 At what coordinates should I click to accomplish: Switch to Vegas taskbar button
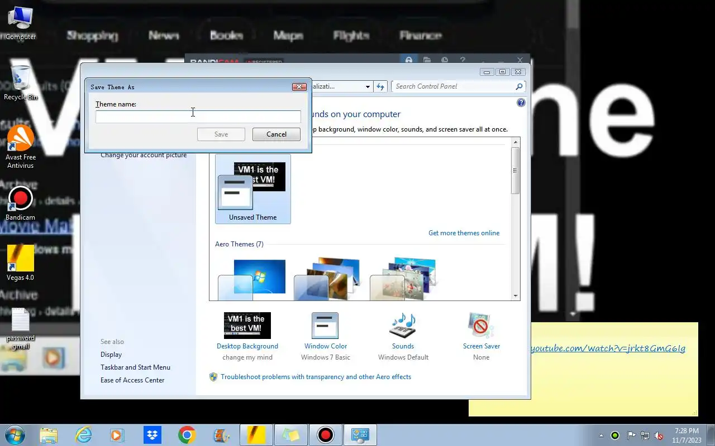pos(256,435)
